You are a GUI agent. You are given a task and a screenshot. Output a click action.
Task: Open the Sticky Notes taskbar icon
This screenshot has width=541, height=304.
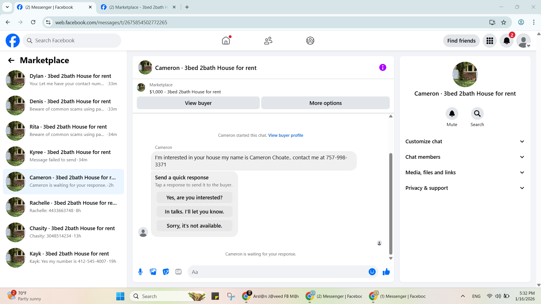coord(215,296)
